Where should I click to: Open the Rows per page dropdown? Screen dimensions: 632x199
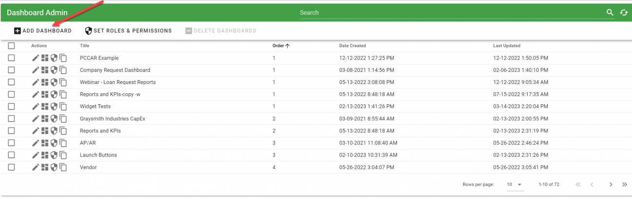(x=515, y=184)
